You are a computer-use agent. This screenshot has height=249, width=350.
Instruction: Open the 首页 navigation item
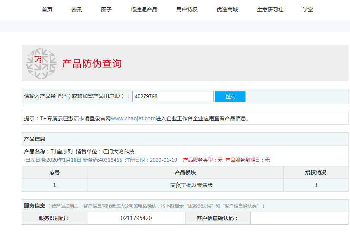[x=47, y=10]
